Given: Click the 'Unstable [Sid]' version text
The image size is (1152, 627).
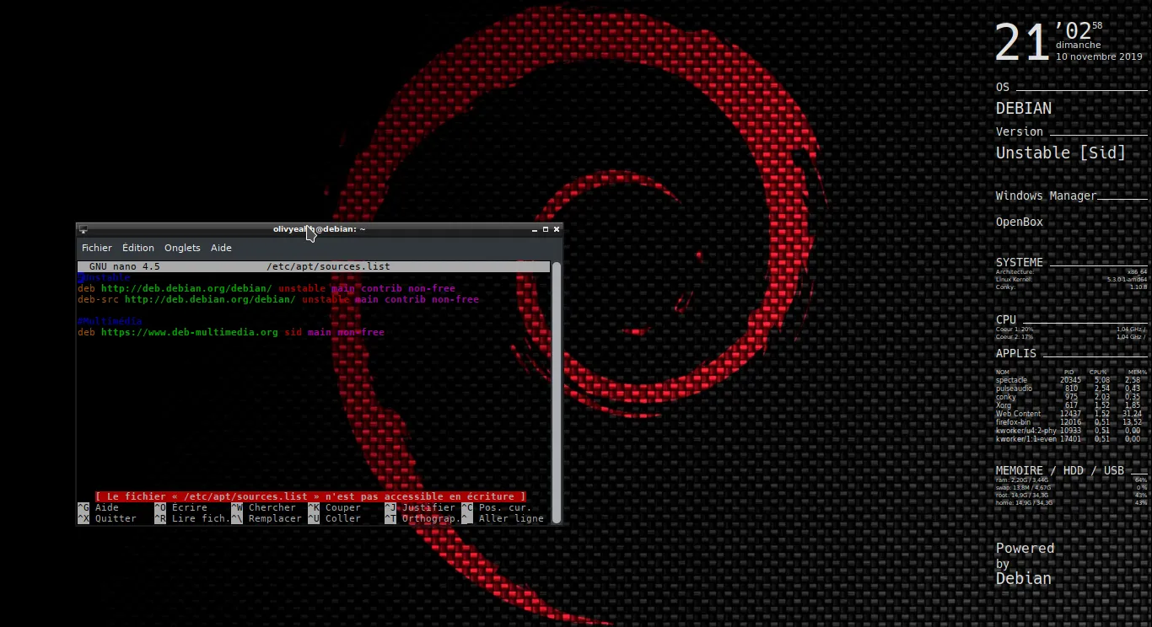Looking at the screenshot, I should point(1061,153).
